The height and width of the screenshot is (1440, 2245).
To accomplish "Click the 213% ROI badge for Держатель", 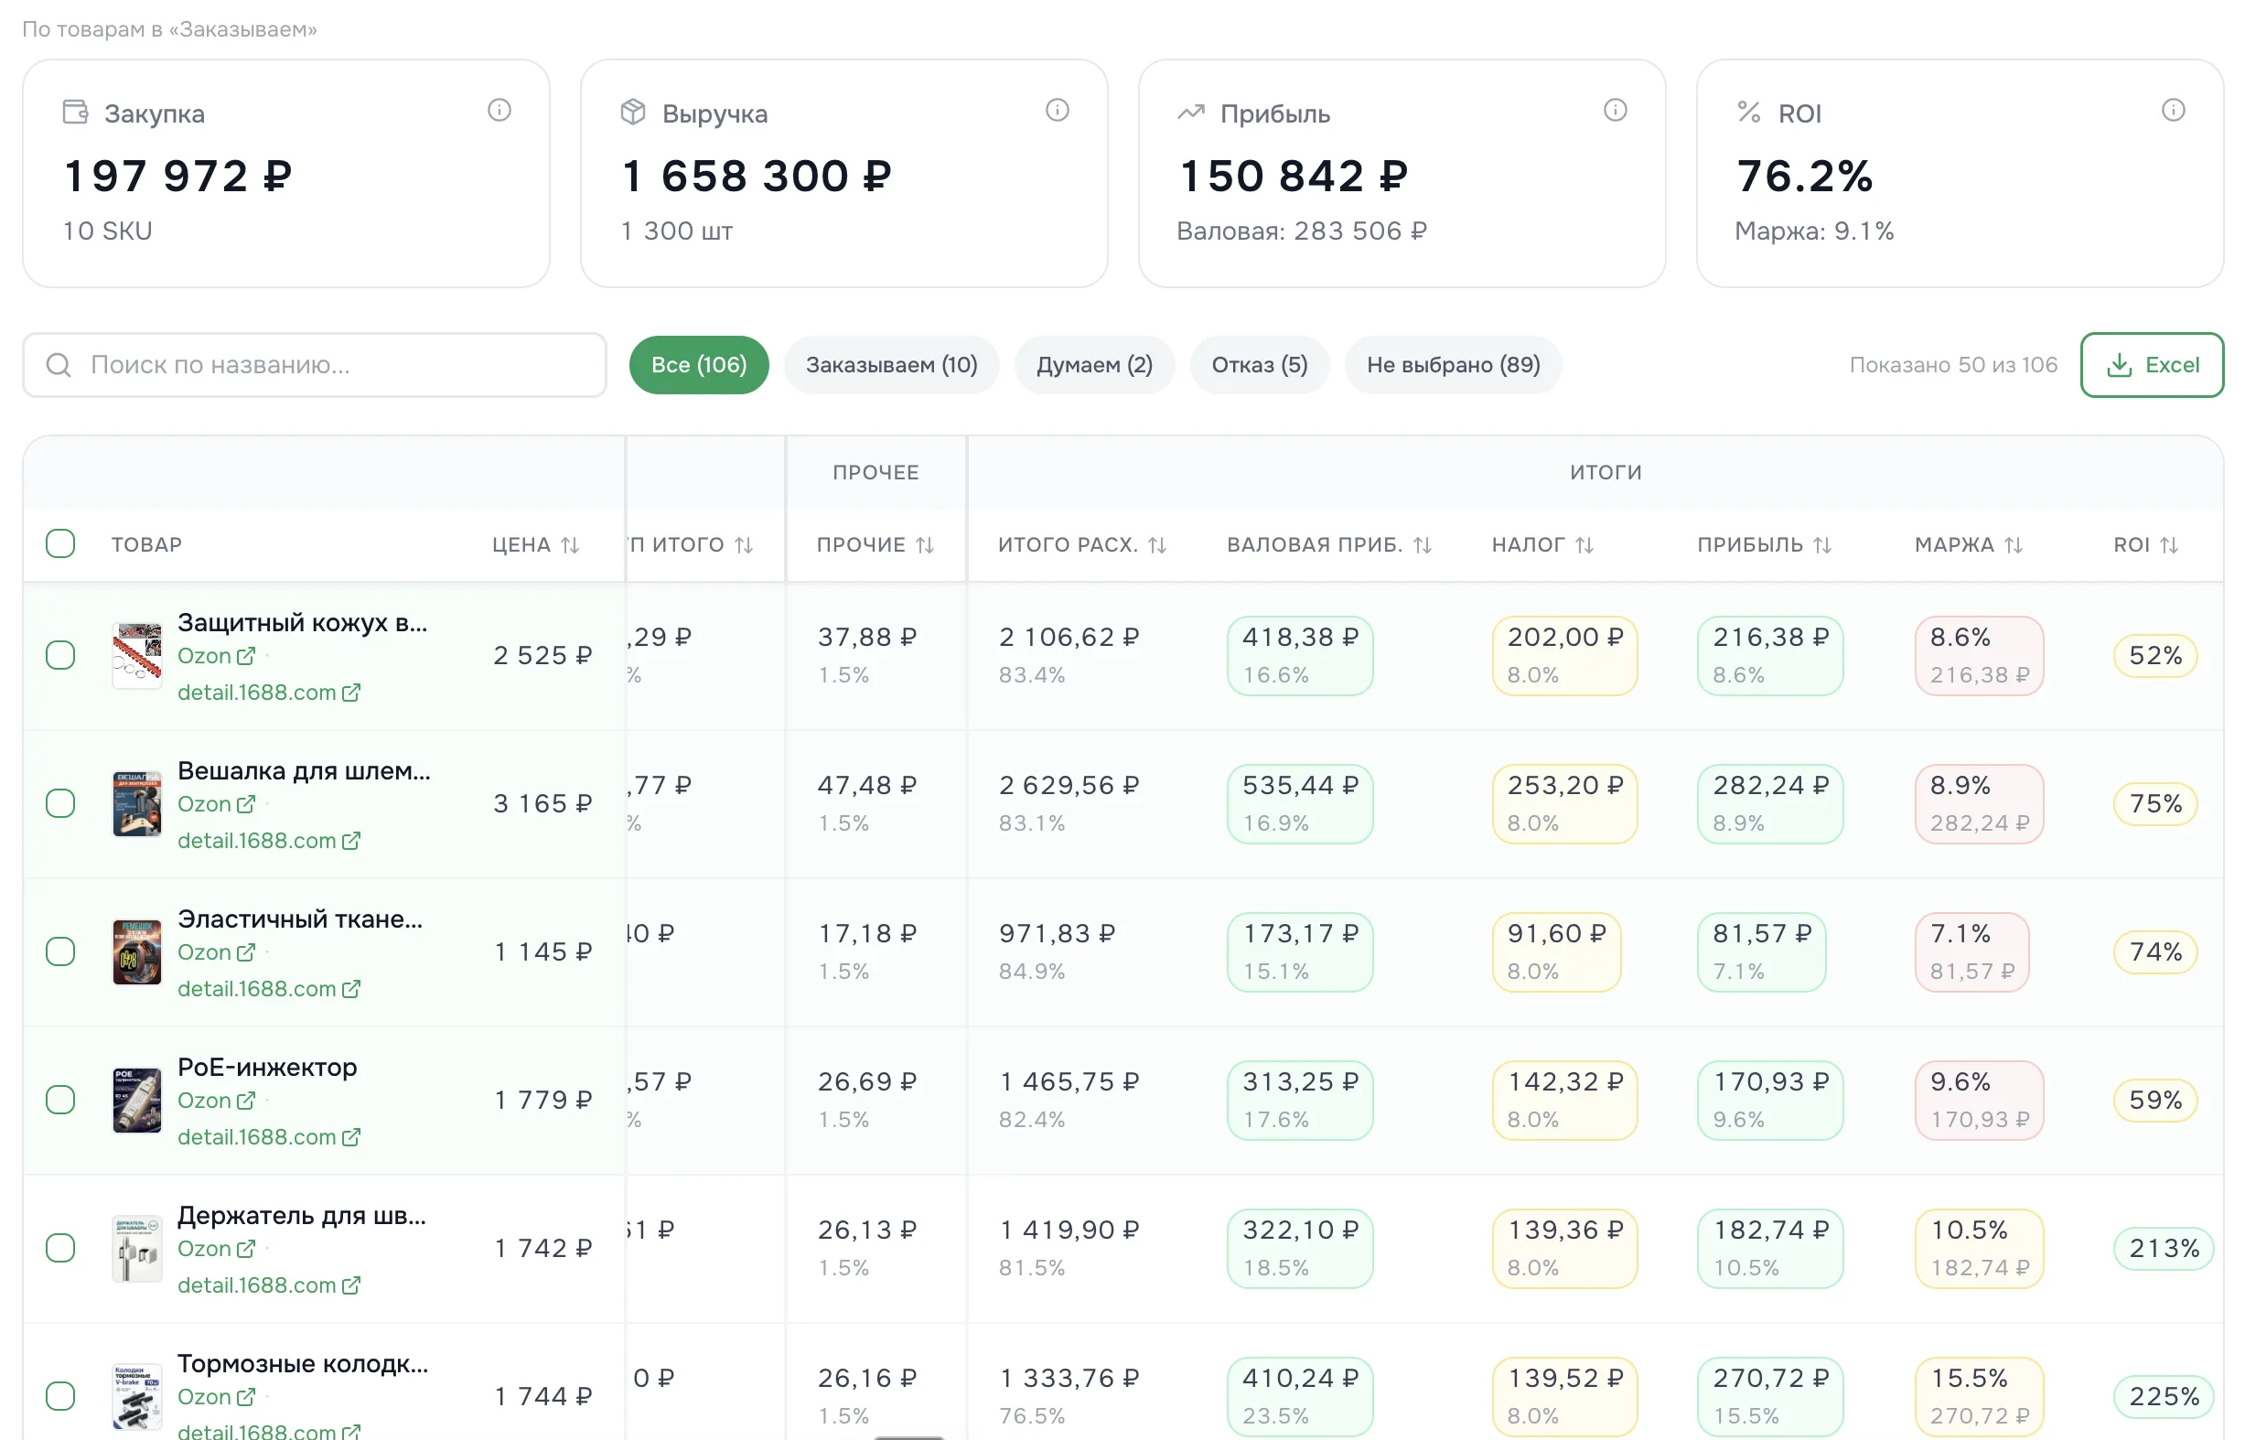I will tap(2163, 1248).
